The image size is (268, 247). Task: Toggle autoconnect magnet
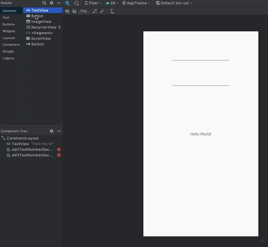[x=74, y=11]
